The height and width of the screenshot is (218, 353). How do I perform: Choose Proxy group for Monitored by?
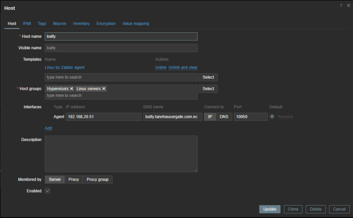coord(98,179)
